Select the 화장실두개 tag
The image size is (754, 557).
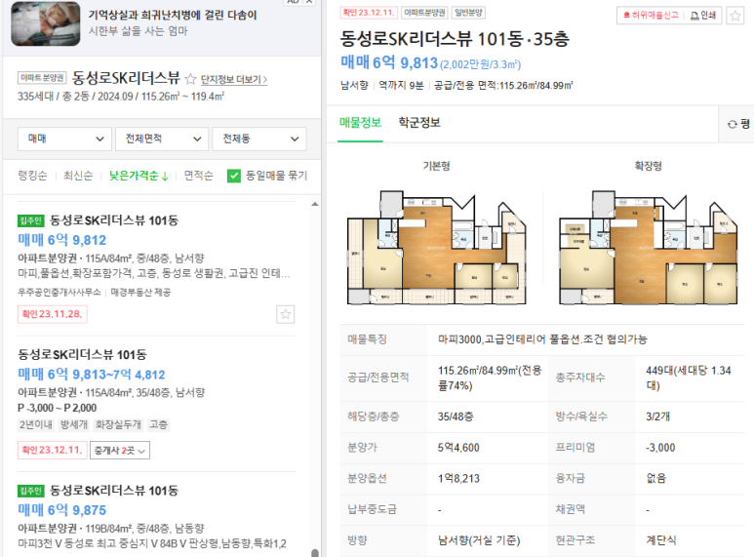[x=118, y=424]
